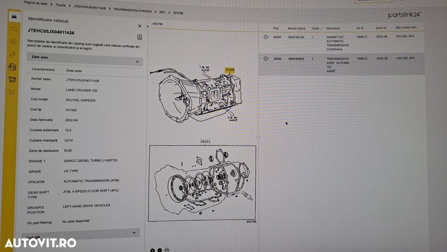Image resolution: width=447 pixels, height=252 pixels.
Task: Open the shopping cart icon in sidebar
Action: 12,79
